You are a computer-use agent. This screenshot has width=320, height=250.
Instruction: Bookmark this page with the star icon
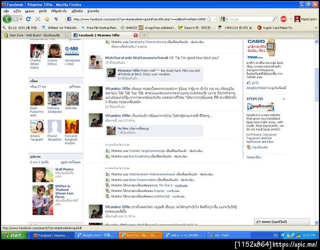click(209, 19)
